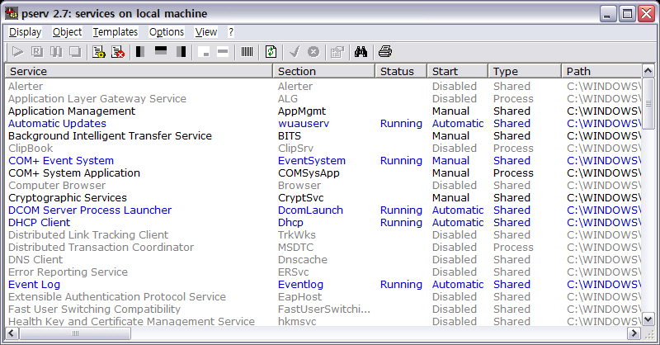
Task: Click the Stop service square icon
Action: click(75, 52)
